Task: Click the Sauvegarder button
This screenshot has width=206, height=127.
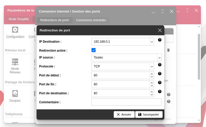Action: pos(149,114)
